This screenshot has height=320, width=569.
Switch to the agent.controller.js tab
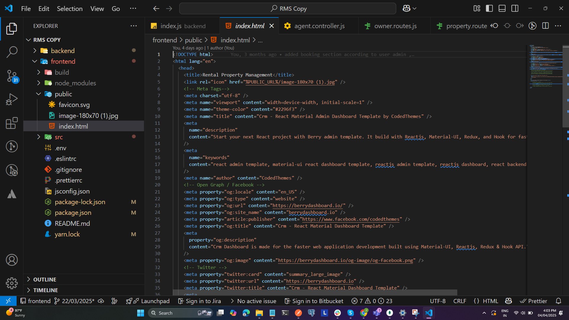click(319, 26)
